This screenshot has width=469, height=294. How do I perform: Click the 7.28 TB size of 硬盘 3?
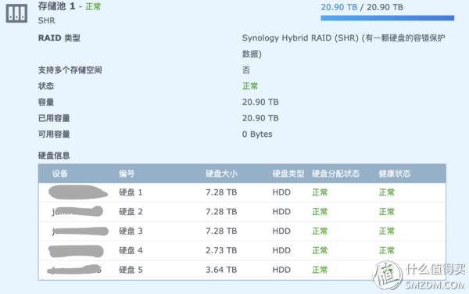221,231
